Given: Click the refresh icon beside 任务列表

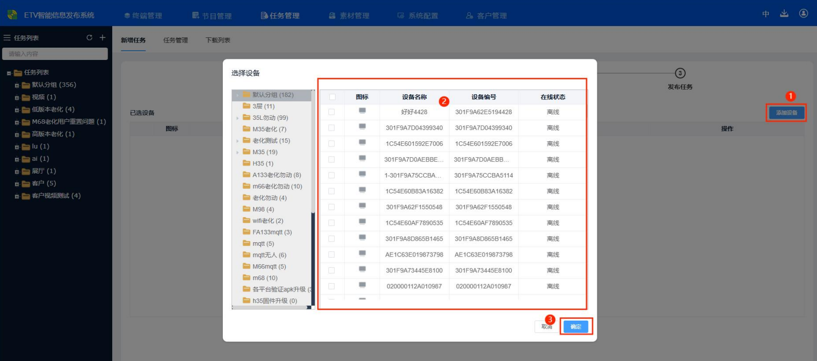Looking at the screenshot, I should 89,37.
